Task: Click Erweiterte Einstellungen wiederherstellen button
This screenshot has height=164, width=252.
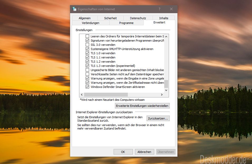Action: point(142,106)
